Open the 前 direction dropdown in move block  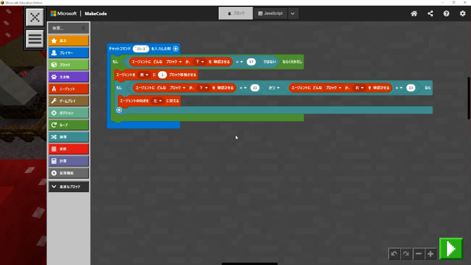pos(144,75)
